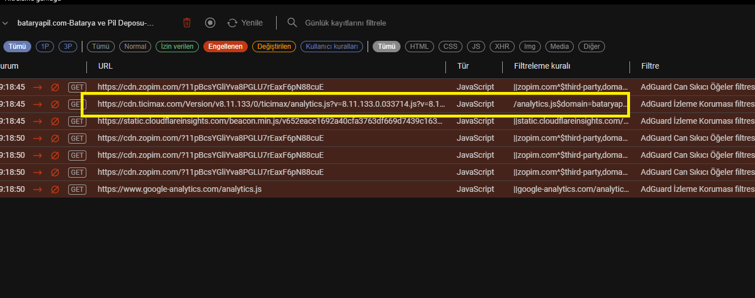Screen dimensions: 755x298
Task: Select the '/analytics.js$domain=bataryap...' rule cell
Action: point(571,104)
